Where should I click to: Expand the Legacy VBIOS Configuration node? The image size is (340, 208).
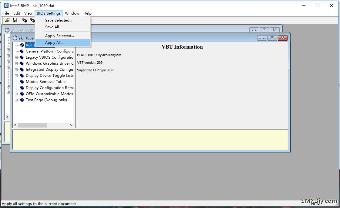pos(16,57)
